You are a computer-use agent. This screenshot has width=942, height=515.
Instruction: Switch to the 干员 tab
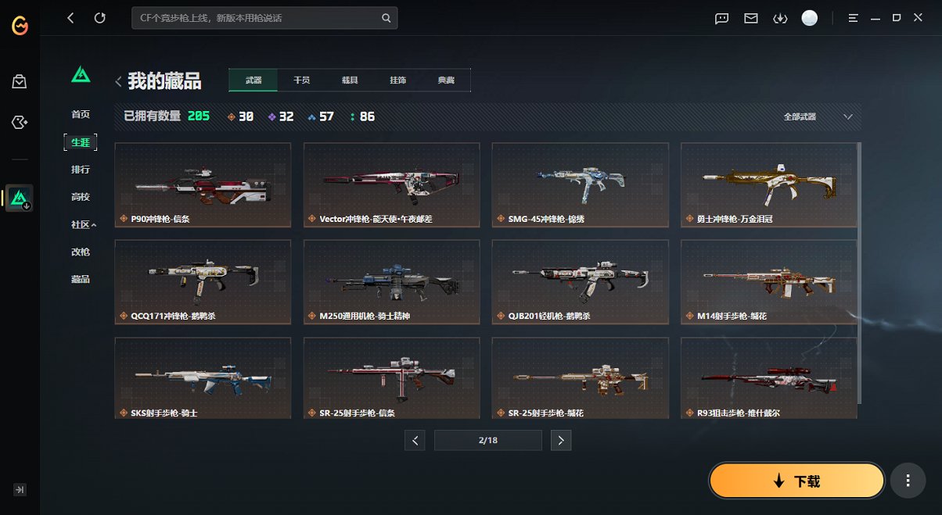click(301, 80)
